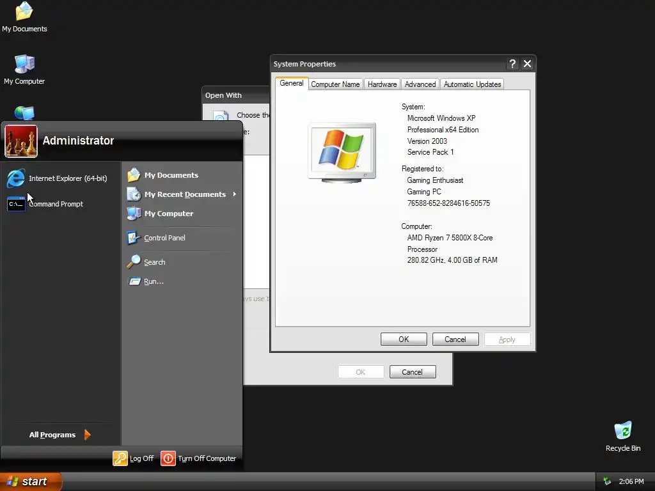Click the system tray network icon

click(607, 481)
